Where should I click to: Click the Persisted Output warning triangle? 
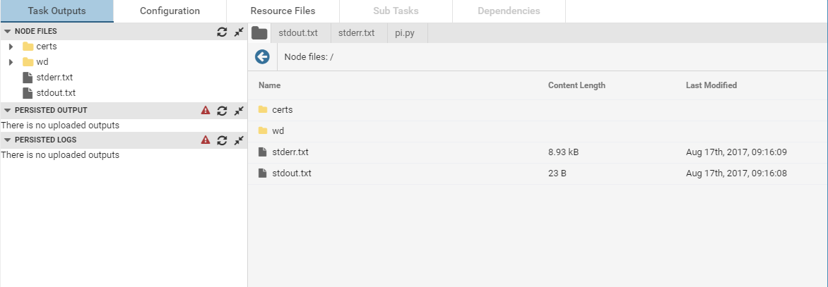[x=206, y=111]
